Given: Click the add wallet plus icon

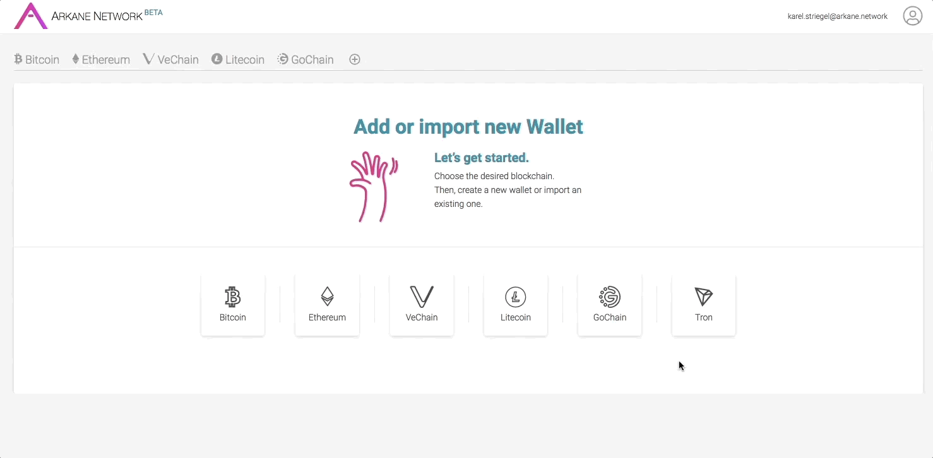Looking at the screenshot, I should point(355,59).
